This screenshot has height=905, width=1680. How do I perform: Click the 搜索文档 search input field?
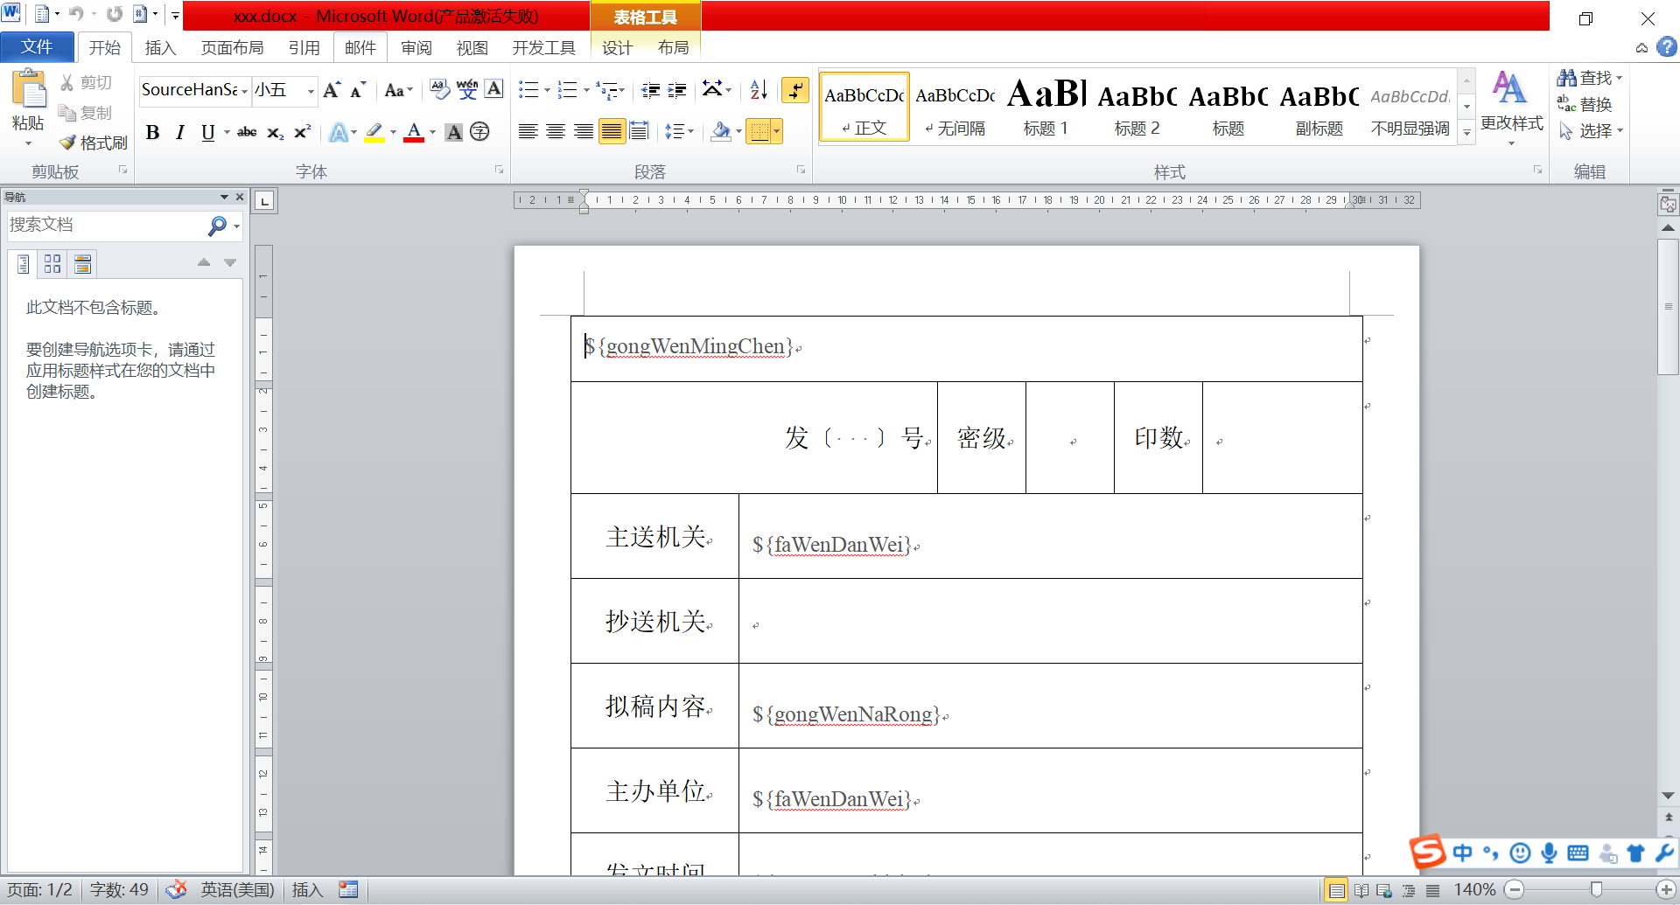(105, 226)
